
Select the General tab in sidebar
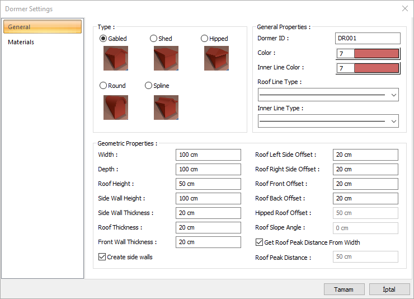click(x=43, y=27)
